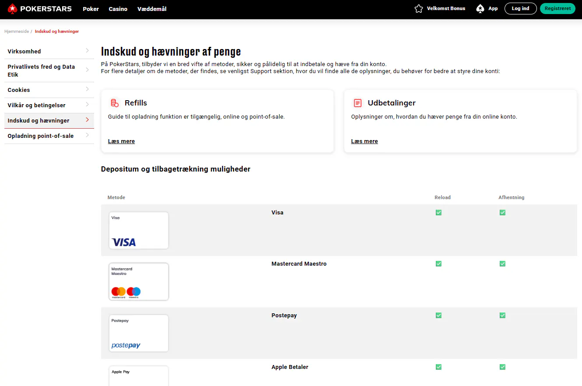
Task: Click the Log ind button
Action: pos(521,9)
